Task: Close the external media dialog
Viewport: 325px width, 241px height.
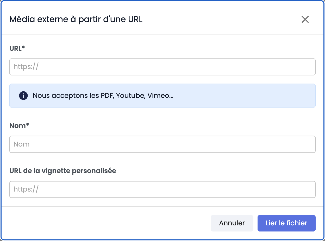Action: click(305, 19)
